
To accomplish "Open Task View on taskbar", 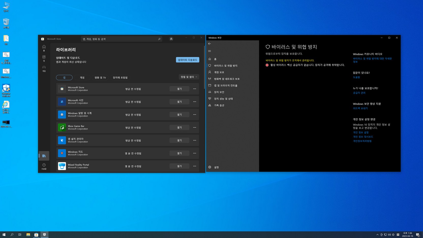I will tap(20, 235).
